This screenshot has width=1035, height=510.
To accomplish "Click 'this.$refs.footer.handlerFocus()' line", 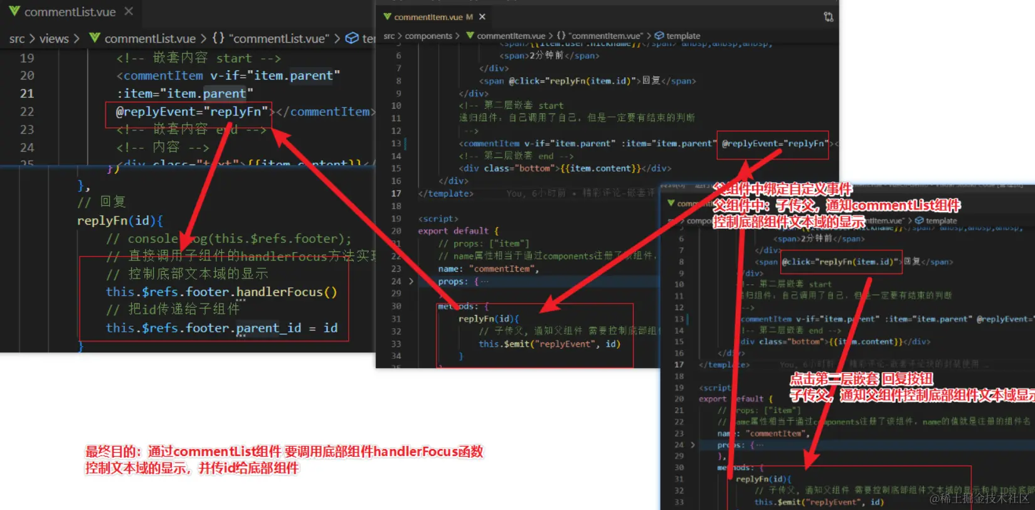I will [x=221, y=292].
